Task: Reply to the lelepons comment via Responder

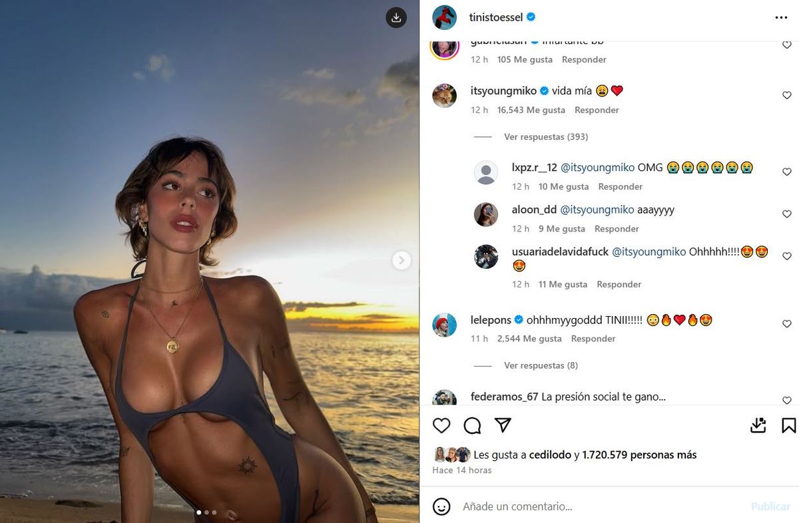Action: (593, 339)
